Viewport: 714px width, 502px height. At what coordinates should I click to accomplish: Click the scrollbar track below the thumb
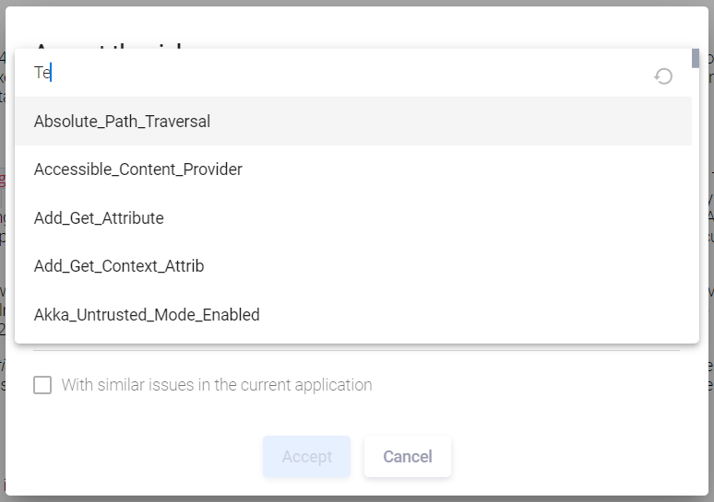[x=696, y=204]
